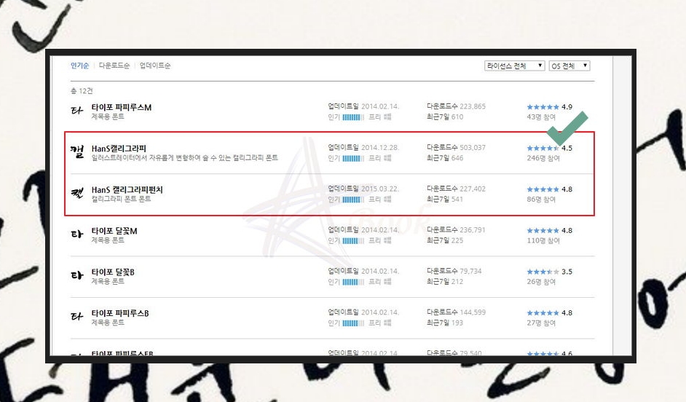Click Windows OS icon in 타이포 파피루스B row
The image size is (686, 402).
[387, 323]
